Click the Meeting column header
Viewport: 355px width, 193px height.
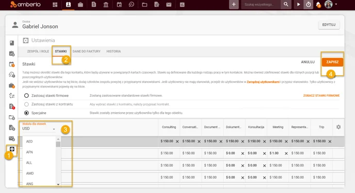(278, 127)
